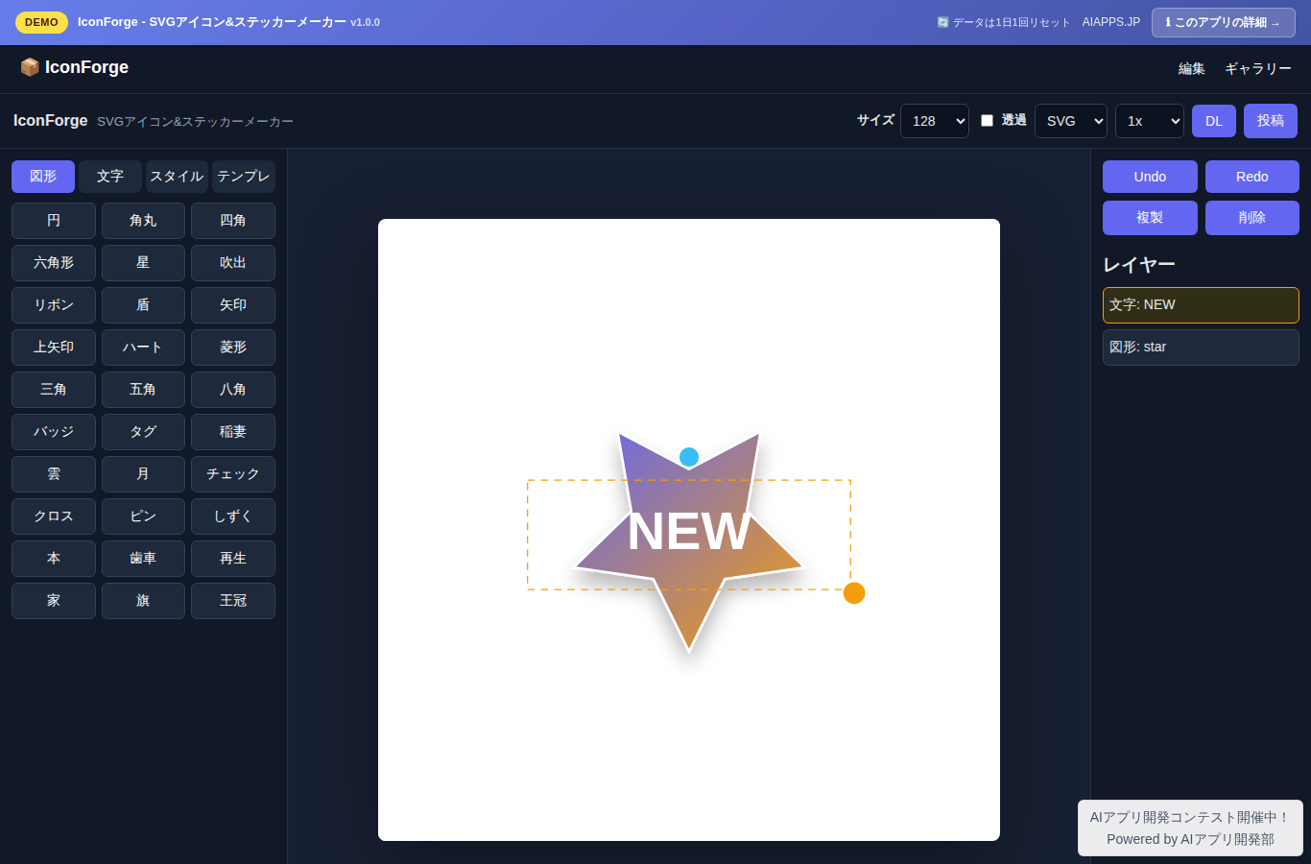The height and width of the screenshot is (864, 1311).
Task: Open the SVG format dropdown
Action: coord(1071,121)
